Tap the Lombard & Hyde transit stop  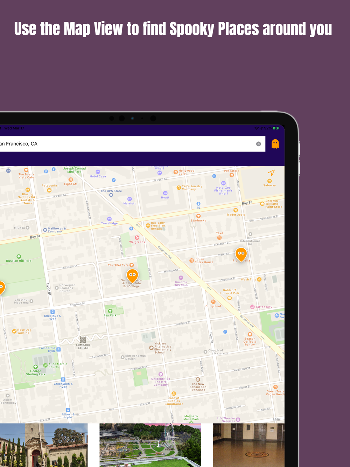(x=58, y=349)
